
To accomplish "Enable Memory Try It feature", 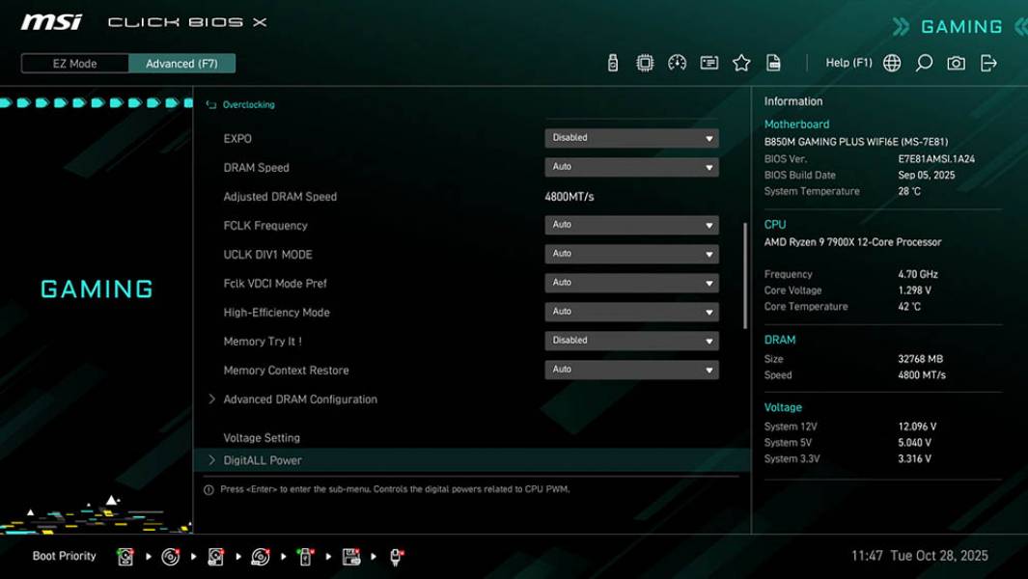I will point(631,340).
